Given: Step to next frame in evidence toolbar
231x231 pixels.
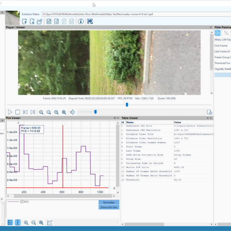Looking at the screenshot, I should tap(64, 22).
